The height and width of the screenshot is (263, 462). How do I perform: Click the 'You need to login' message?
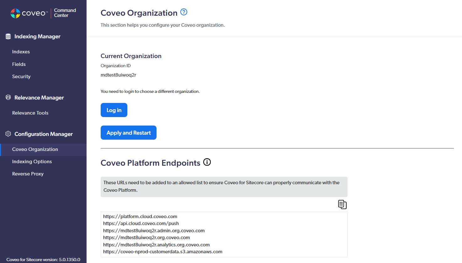[150, 91]
